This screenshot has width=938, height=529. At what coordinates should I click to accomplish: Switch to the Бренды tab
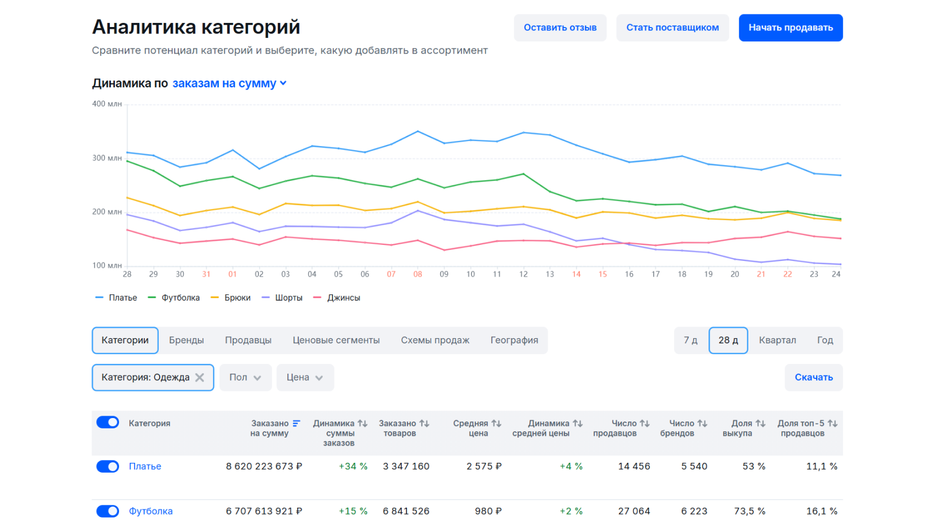186,340
